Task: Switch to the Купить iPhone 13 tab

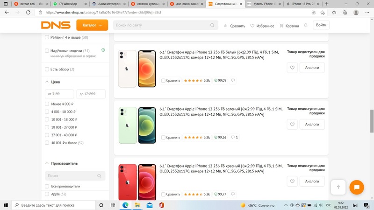Action: pos(264,4)
